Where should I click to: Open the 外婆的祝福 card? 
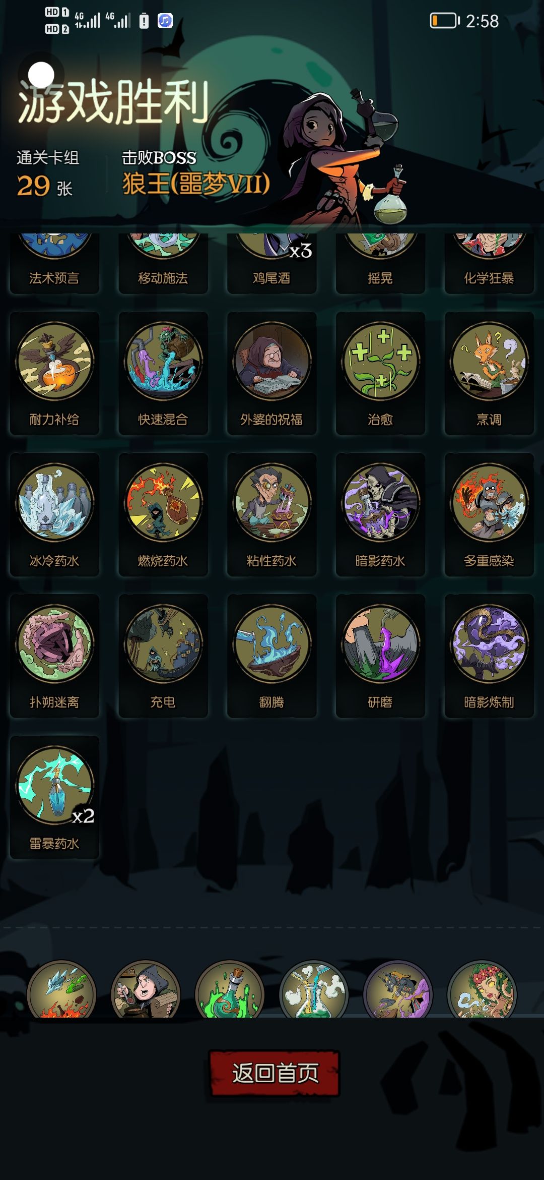[x=271, y=374]
